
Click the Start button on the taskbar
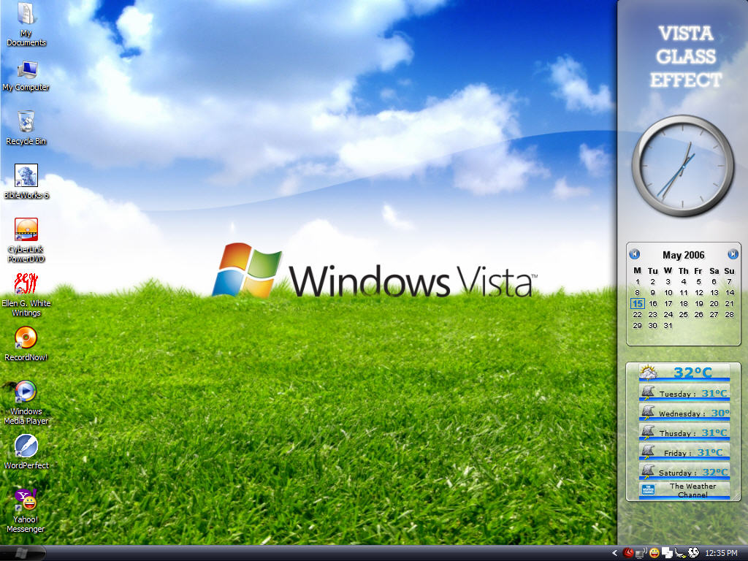[22, 553]
